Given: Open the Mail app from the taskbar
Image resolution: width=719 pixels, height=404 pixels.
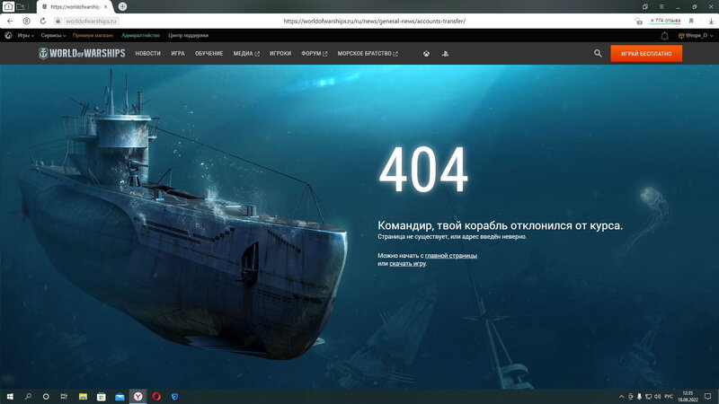Looking at the screenshot, I should click(x=120, y=397).
